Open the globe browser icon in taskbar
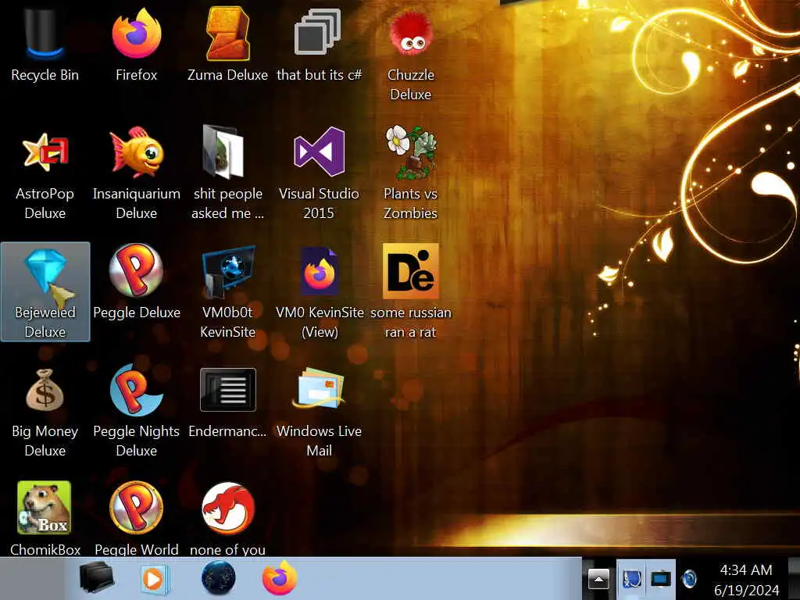Image resolution: width=800 pixels, height=600 pixels. click(x=219, y=578)
